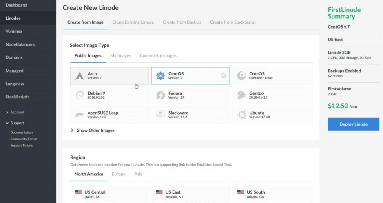The width and height of the screenshot is (383, 203).
Task: Click the US East flag icon
Action: point(159,192)
